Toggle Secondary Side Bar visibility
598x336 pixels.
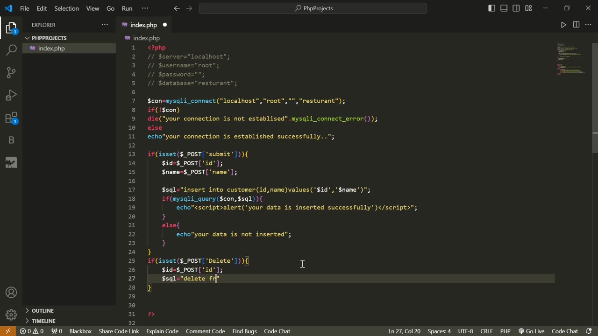(516, 8)
